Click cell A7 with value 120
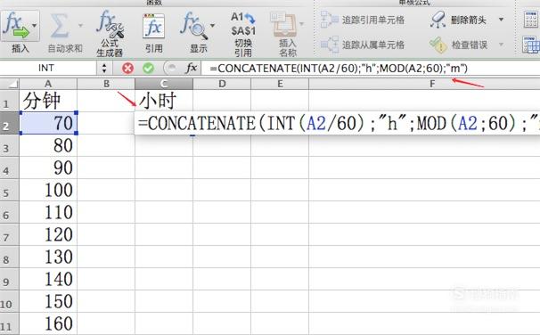The width and height of the screenshot is (540, 335). (48, 234)
